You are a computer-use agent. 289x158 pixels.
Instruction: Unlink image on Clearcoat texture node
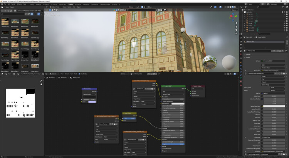(x=117, y=124)
